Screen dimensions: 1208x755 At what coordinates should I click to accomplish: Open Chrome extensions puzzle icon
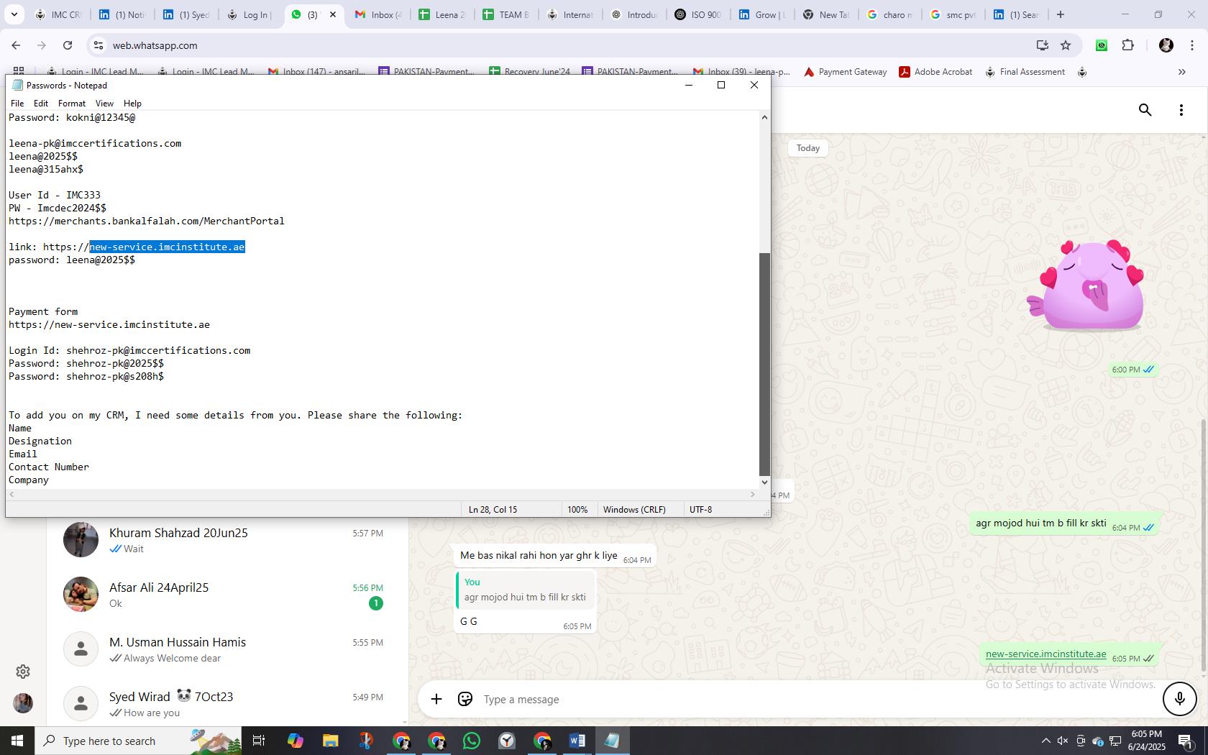point(1127,45)
